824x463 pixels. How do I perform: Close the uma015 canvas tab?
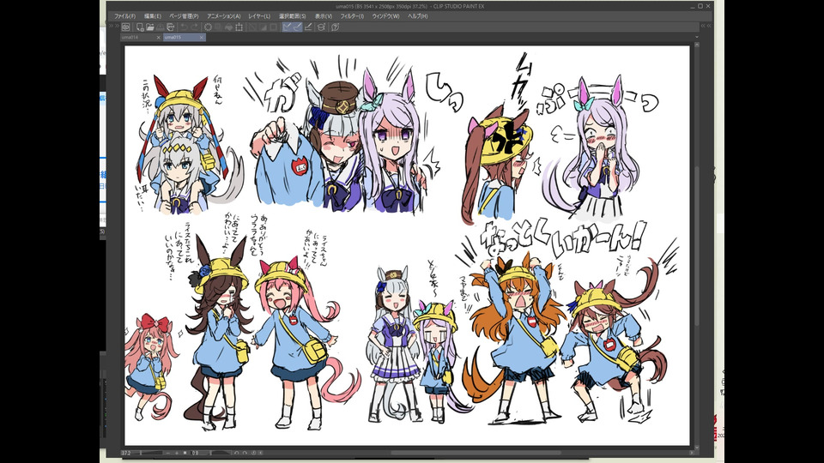point(202,38)
